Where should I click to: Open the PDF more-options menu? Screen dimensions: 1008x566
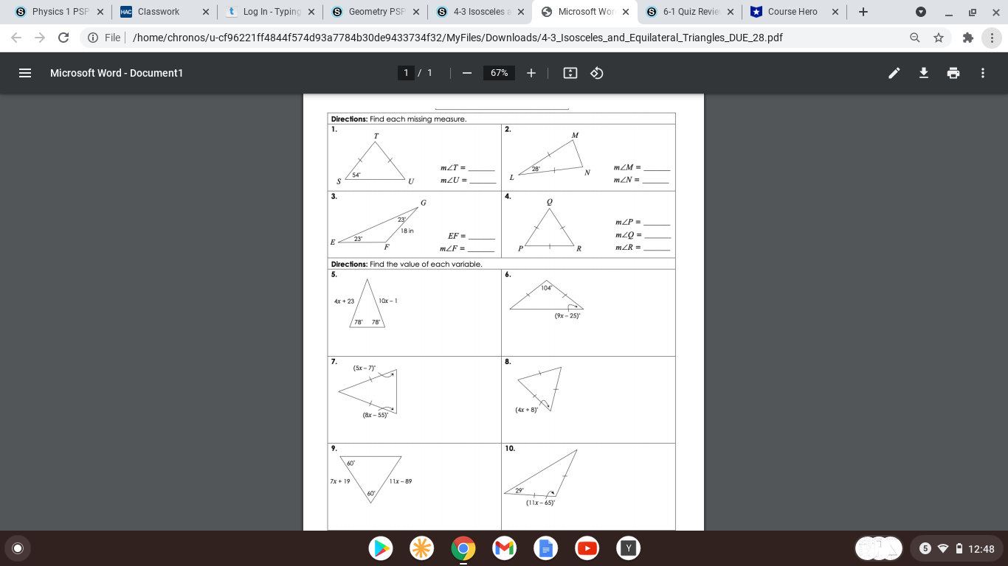(x=982, y=73)
